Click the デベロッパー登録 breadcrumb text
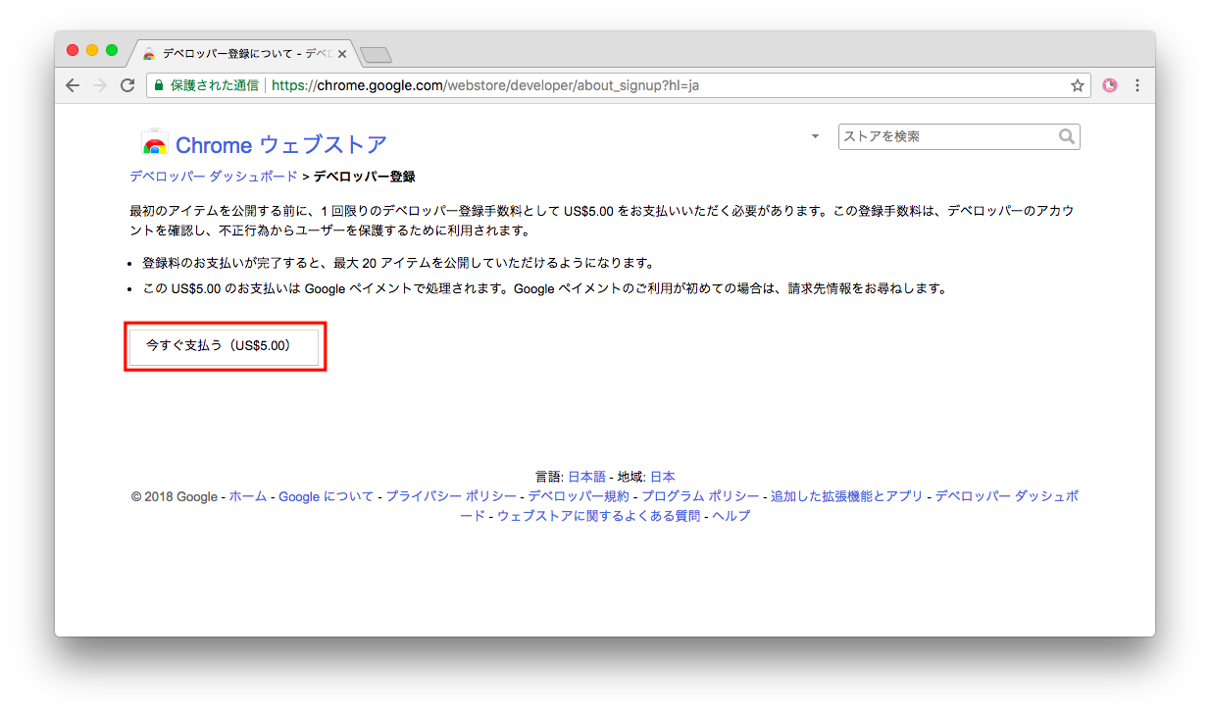 (364, 177)
